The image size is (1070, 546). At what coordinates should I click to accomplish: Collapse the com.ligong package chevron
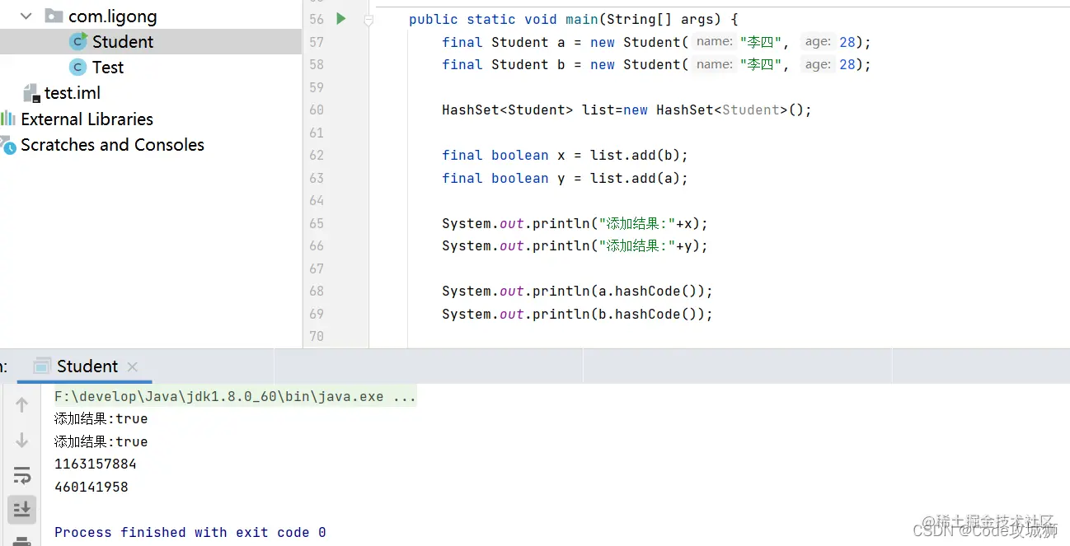[x=26, y=16]
